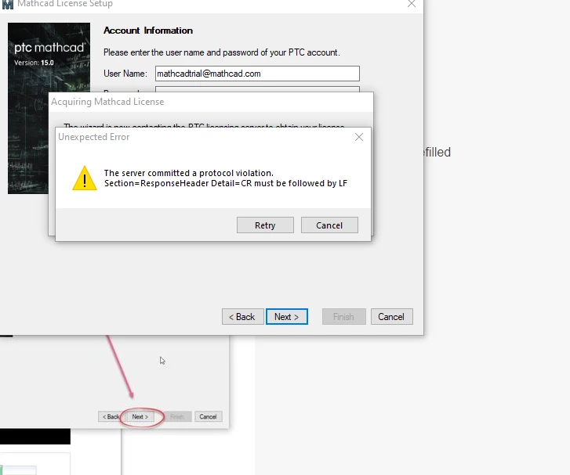Click the red-circled Next > button in background image

point(140,416)
